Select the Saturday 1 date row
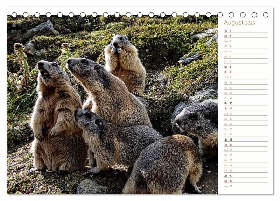Screen dimensions: 280x201 [x=245, y=31]
